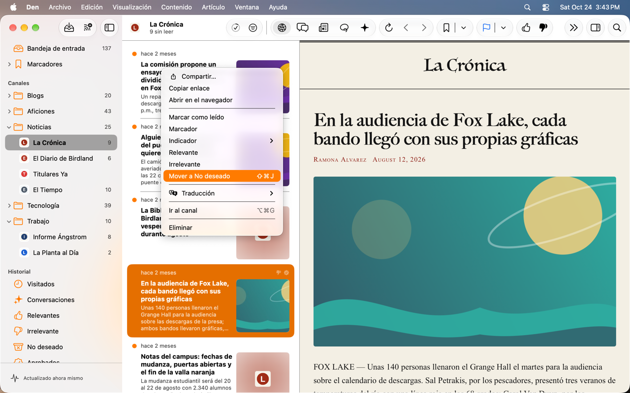Select the web globe view icon
The height and width of the screenshot is (393, 630).
click(282, 28)
